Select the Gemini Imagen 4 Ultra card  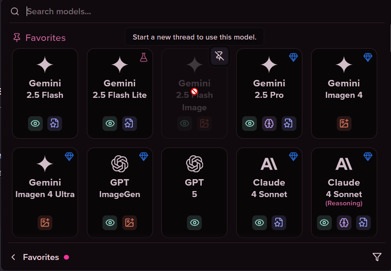click(x=45, y=192)
